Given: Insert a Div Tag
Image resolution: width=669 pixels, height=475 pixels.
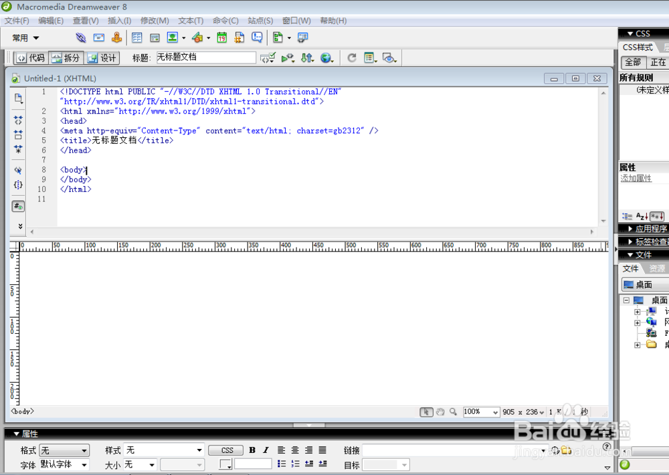Looking at the screenshot, I should 155,38.
